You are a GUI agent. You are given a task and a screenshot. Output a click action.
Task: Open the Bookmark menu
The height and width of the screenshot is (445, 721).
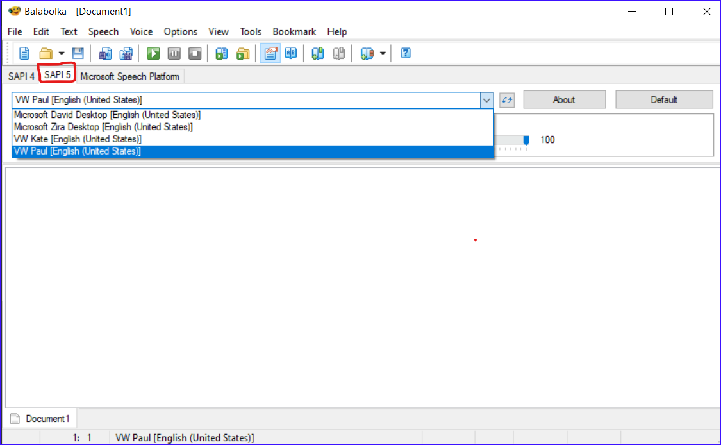(294, 32)
